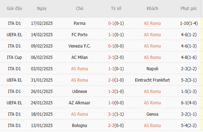Open the Genoa team link
The image size is (203, 132).
(x=152, y=114)
